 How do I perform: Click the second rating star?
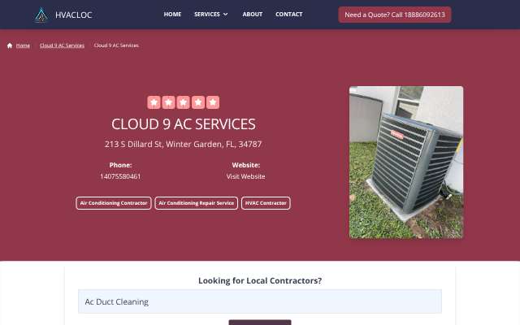click(168, 102)
